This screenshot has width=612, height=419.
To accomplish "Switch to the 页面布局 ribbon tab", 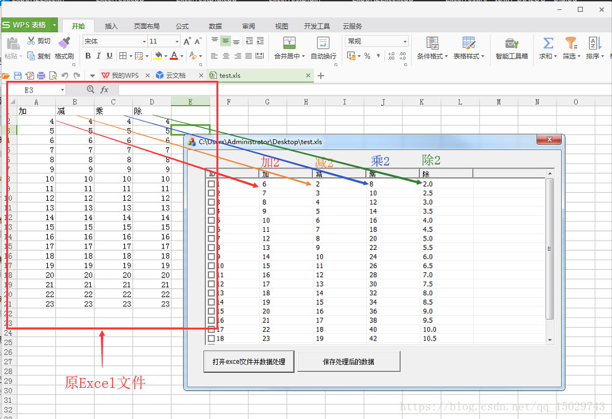I will click(146, 26).
